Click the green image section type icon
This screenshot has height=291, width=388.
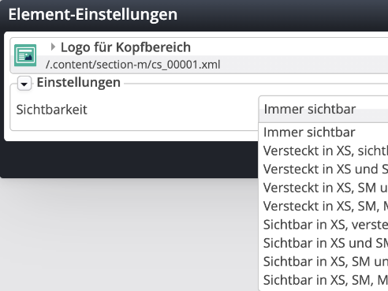pos(25,55)
